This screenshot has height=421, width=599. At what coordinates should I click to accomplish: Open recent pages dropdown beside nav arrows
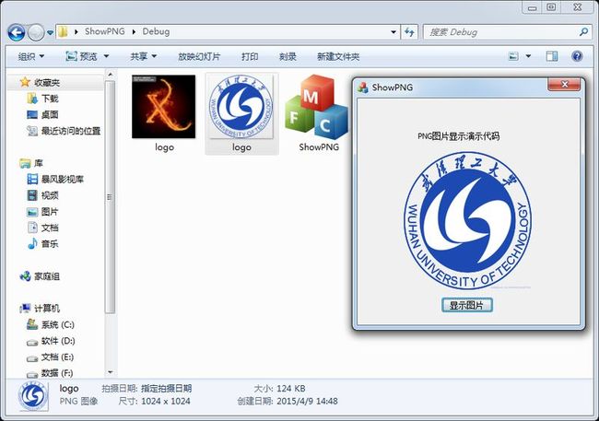pyautogui.click(x=50, y=33)
